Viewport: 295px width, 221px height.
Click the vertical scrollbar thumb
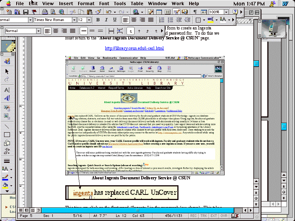click(256, 63)
